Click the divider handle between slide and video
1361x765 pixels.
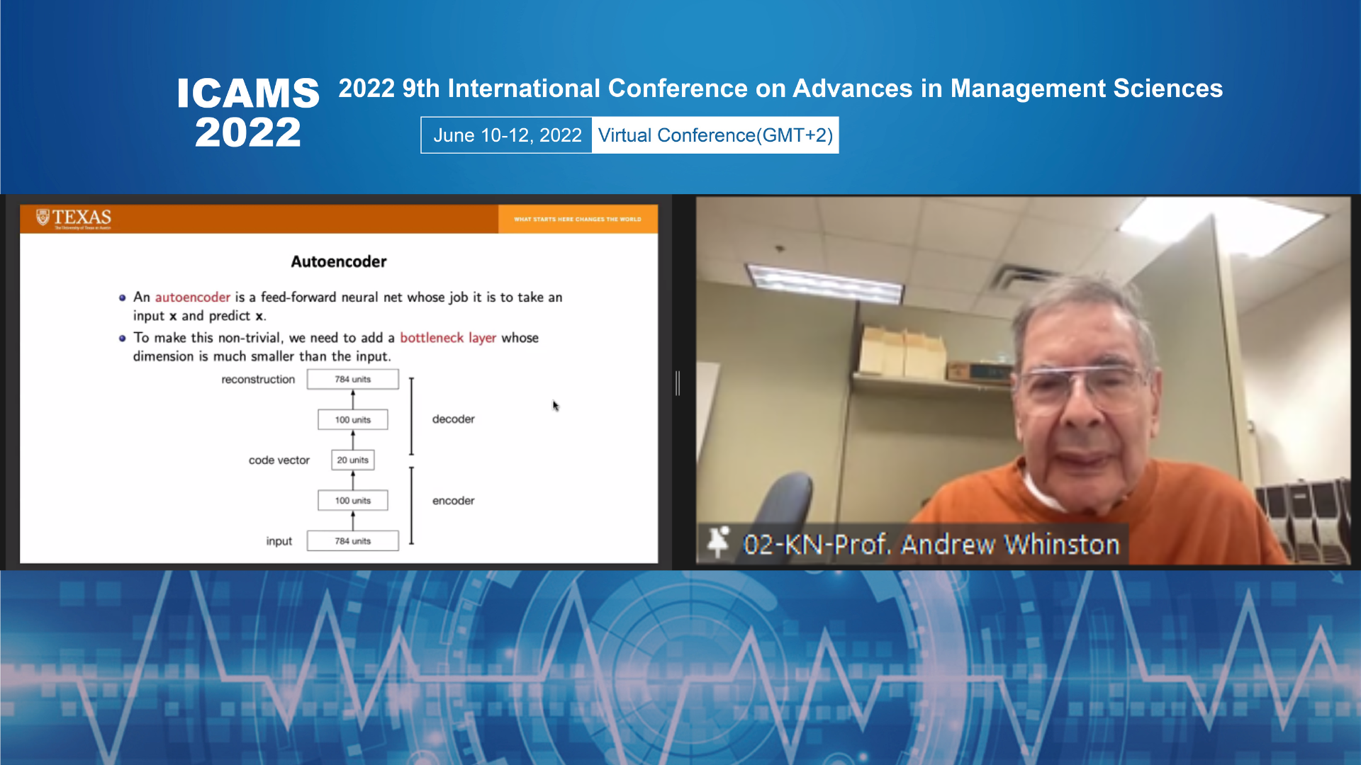click(678, 383)
